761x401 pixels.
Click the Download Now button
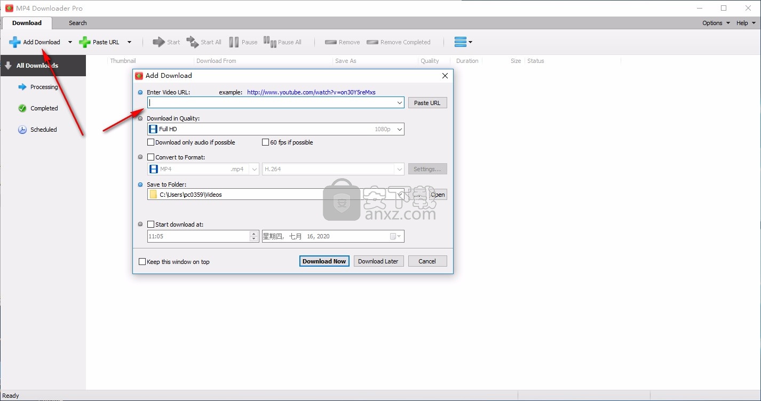click(324, 261)
